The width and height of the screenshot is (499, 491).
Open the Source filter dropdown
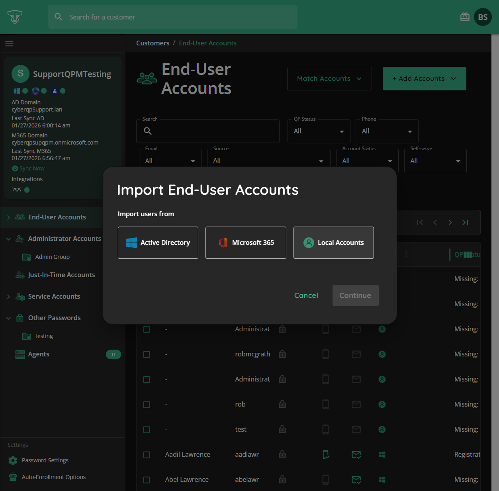pyautogui.click(x=269, y=161)
